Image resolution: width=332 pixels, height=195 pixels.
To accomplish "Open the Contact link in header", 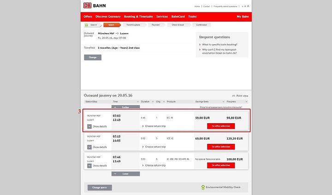I will [207, 6].
